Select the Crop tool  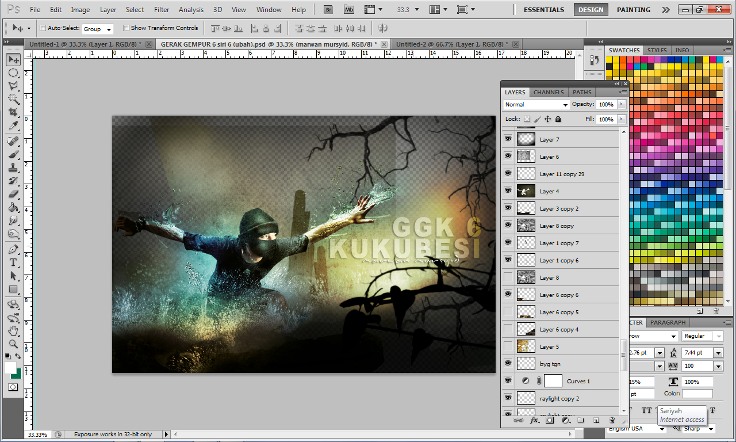13,112
